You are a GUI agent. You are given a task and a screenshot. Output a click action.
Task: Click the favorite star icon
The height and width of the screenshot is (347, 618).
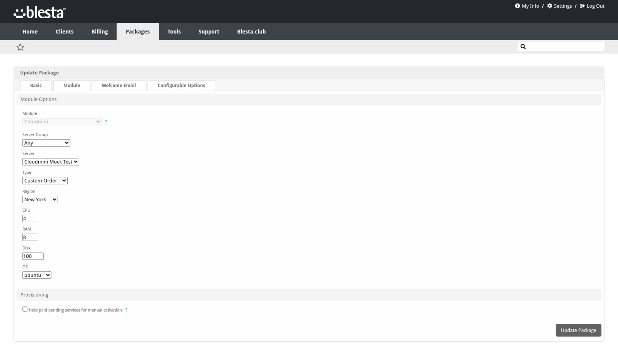[x=20, y=47]
